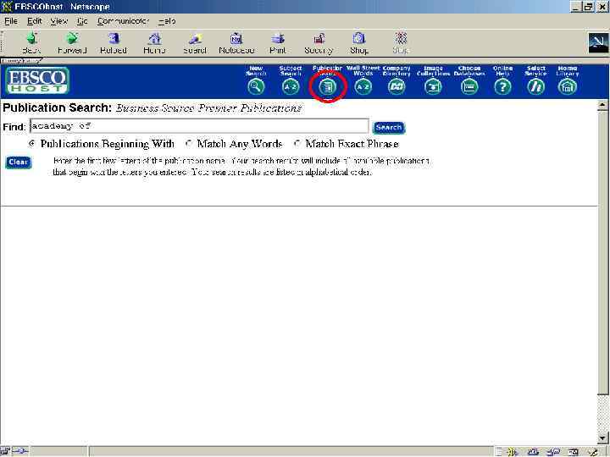Open Subject Search A-Z icon
Screen dimensions: 610x457
click(x=291, y=86)
